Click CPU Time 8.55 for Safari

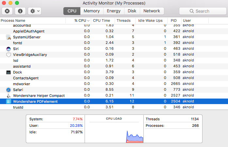click(109, 89)
